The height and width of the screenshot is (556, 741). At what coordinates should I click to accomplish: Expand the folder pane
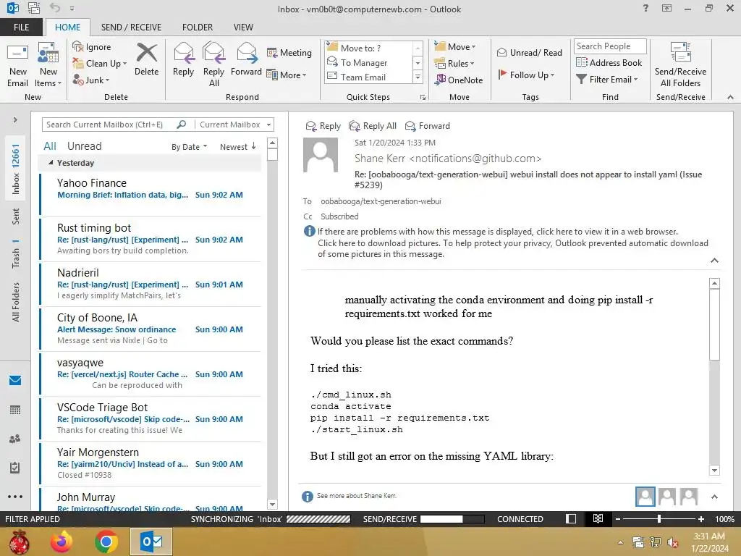click(15, 119)
